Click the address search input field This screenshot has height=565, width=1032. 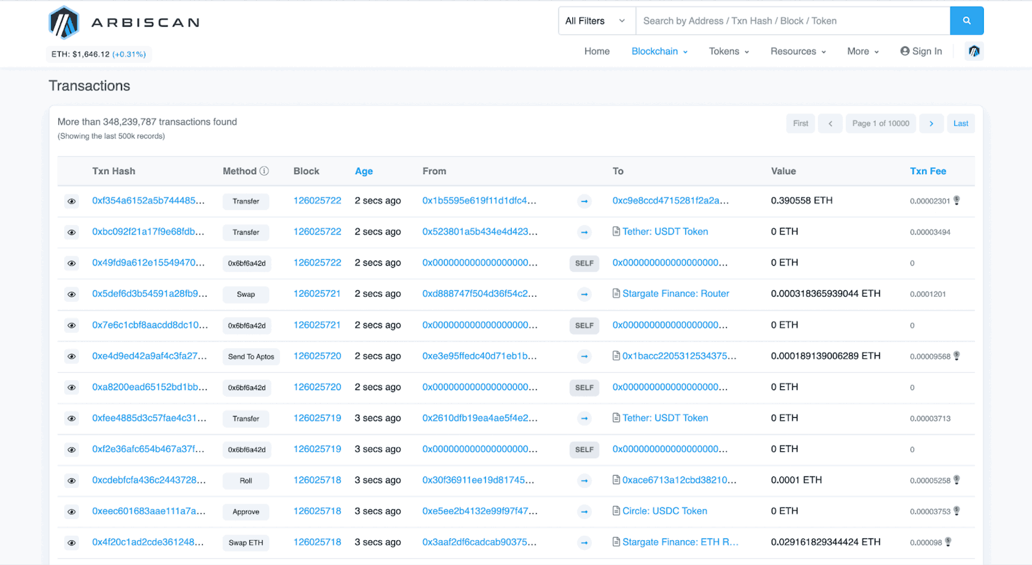pyautogui.click(x=792, y=21)
